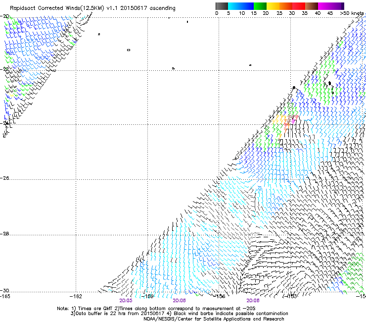Click the '10' legend scale label
The height and width of the screenshot is (322, 366).
click(x=242, y=13)
